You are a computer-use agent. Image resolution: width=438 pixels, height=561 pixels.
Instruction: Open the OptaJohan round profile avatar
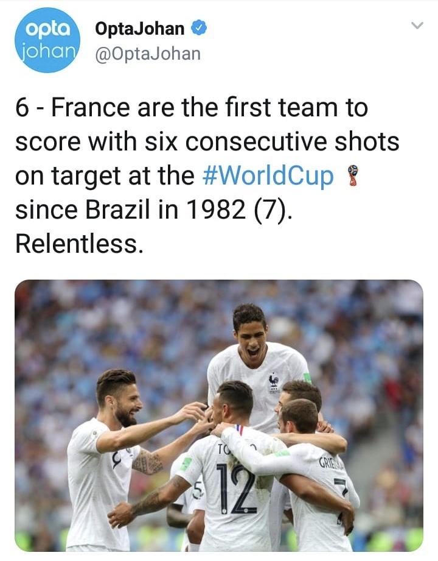[47, 40]
